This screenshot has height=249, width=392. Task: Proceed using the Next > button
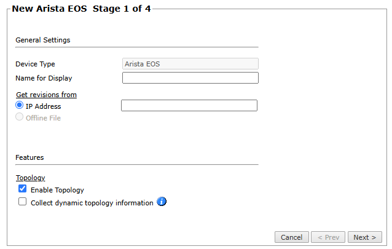pyautogui.click(x=365, y=237)
